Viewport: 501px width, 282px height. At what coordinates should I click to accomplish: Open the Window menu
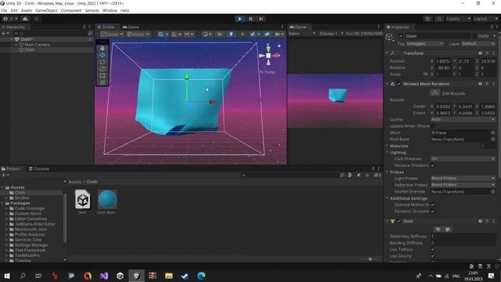pos(110,10)
